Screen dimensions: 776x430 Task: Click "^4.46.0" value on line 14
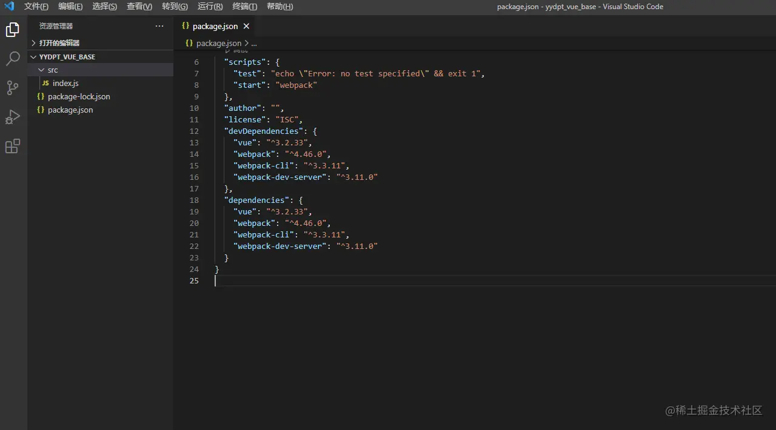coord(306,154)
